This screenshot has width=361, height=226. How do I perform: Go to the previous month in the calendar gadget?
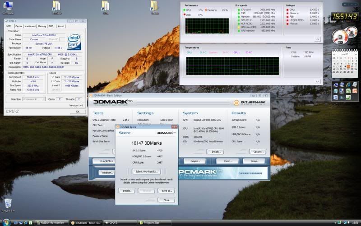(334, 54)
